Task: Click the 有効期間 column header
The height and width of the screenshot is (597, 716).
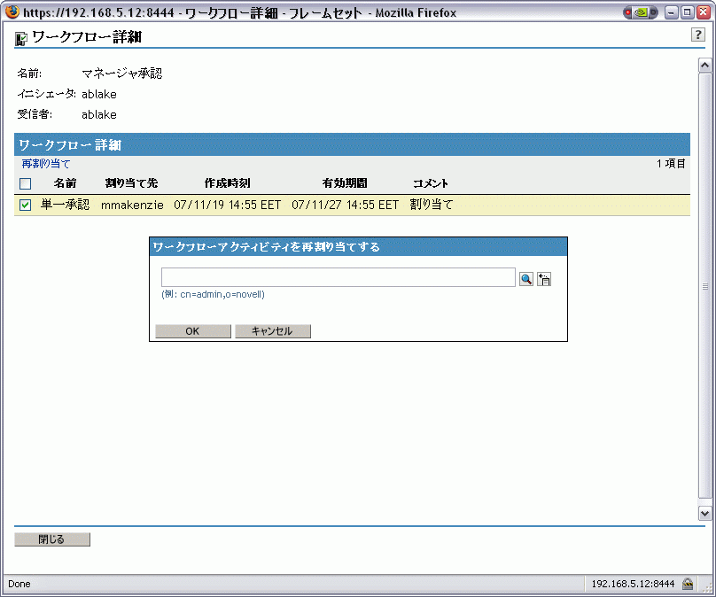Action: 345,183
